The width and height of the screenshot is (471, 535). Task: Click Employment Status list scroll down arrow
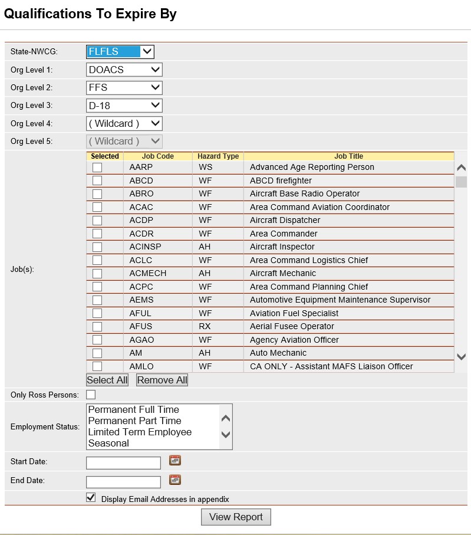point(226,435)
